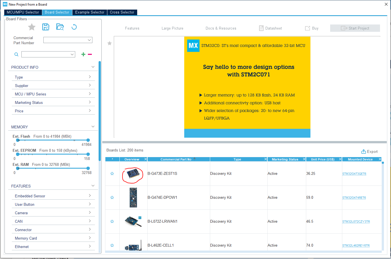Favorite the B-G473E-ZEST1S board
This screenshot has width=391, height=259.
(112, 173)
